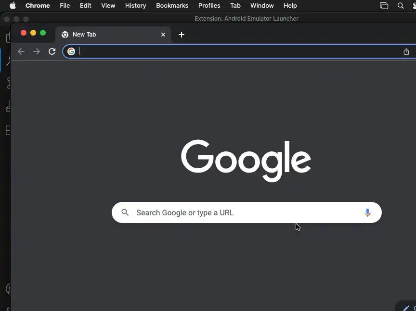
Task: Open the Tab menu
Action: [x=235, y=6]
